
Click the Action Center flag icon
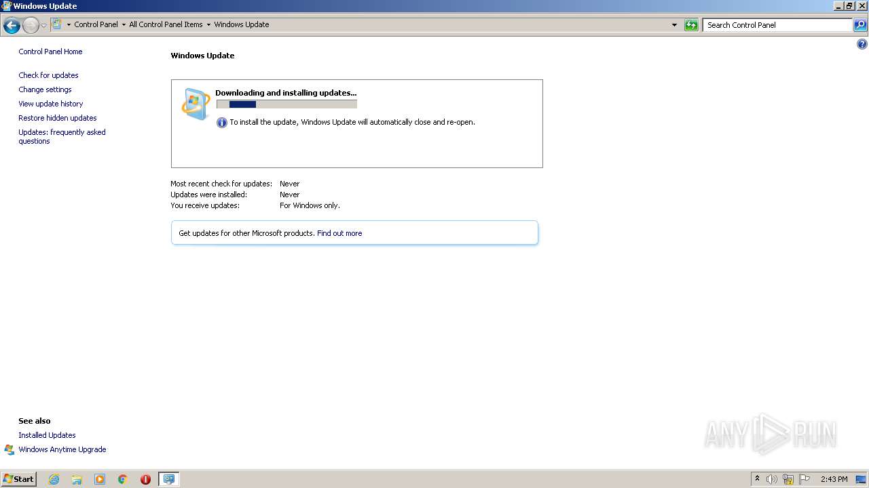click(805, 479)
